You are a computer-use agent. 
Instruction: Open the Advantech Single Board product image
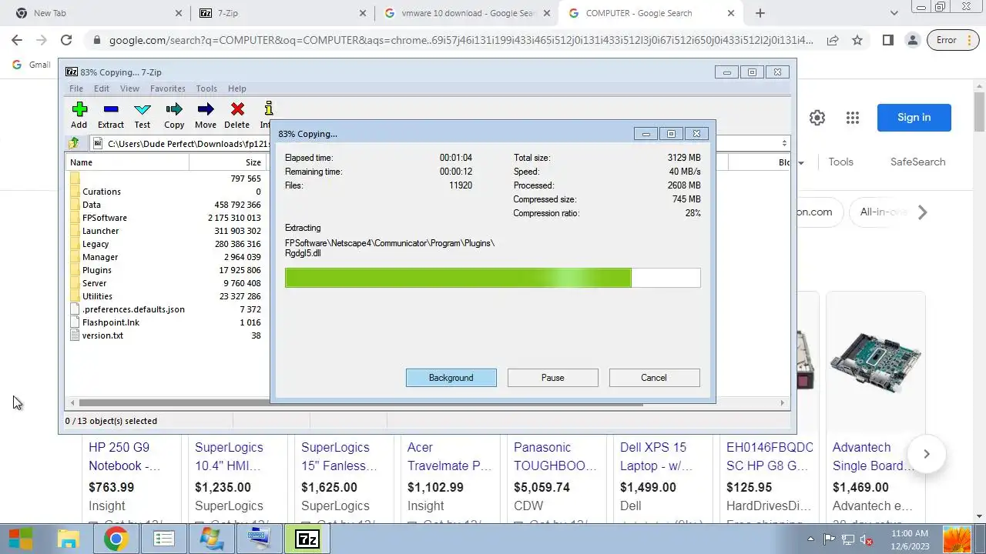[875, 362]
